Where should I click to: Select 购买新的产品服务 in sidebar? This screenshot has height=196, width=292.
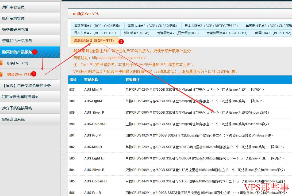(30, 52)
